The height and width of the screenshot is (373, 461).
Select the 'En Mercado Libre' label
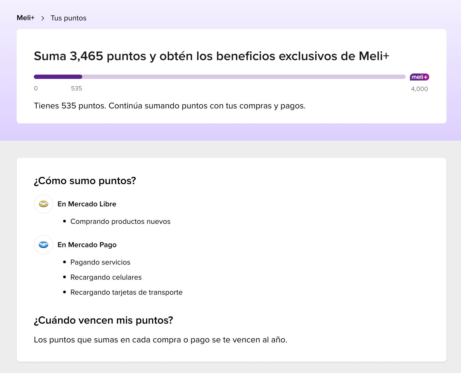point(87,204)
